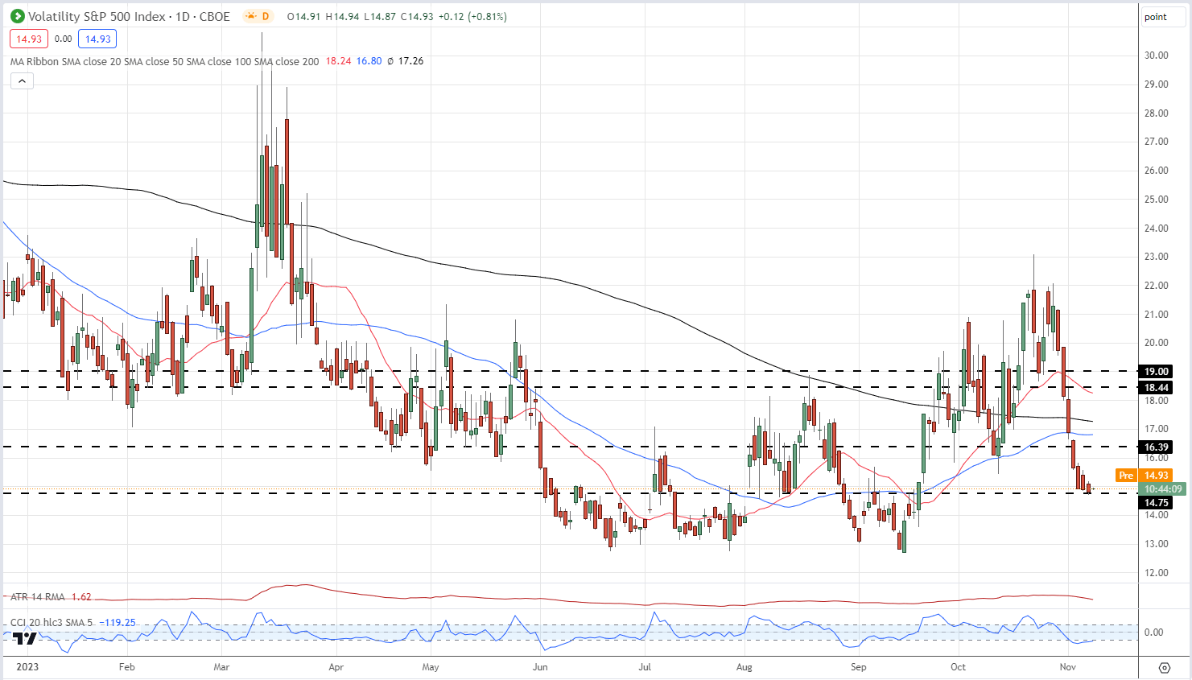Click the blue buy price 14.93
The height and width of the screenshot is (680, 1192).
97,39
